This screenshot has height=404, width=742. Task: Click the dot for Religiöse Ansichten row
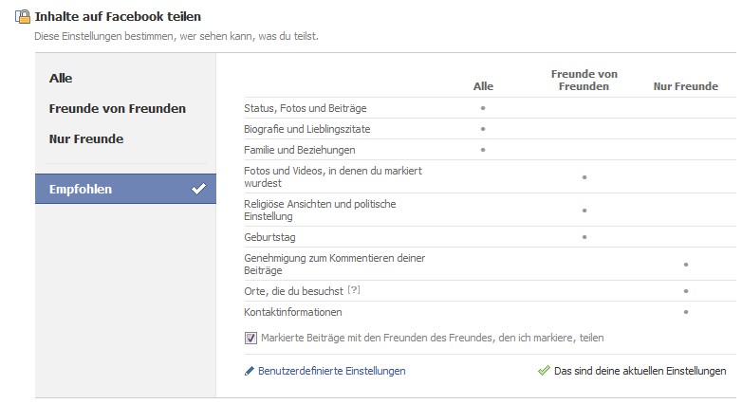click(584, 211)
